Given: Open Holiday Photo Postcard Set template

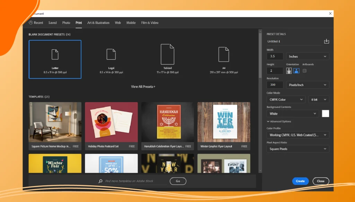Looking at the screenshot, I should [111, 126].
